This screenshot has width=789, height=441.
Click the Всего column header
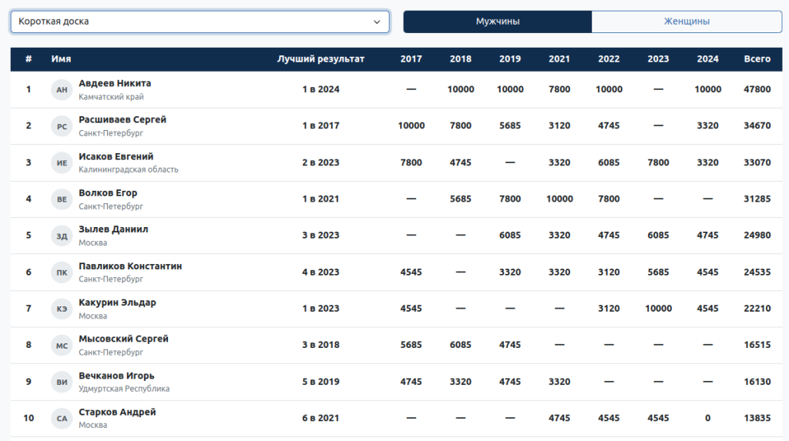757,59
